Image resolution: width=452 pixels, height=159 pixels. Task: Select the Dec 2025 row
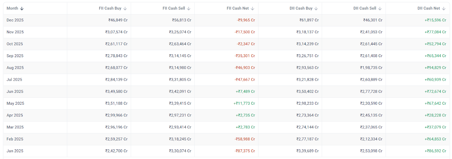tap(15, 20)
